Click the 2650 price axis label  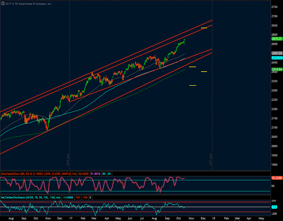274,26
